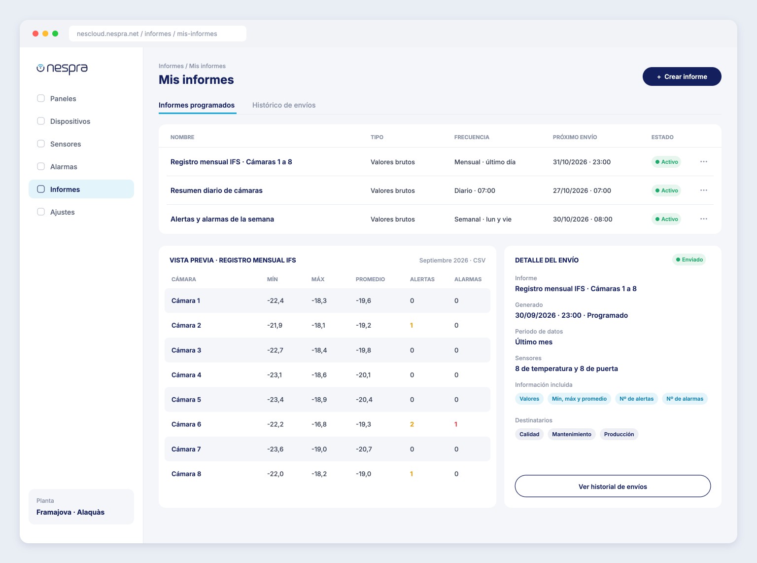Screen dimensions: 757x563
Task: Click the browser address bar
Action: (158, 34)
